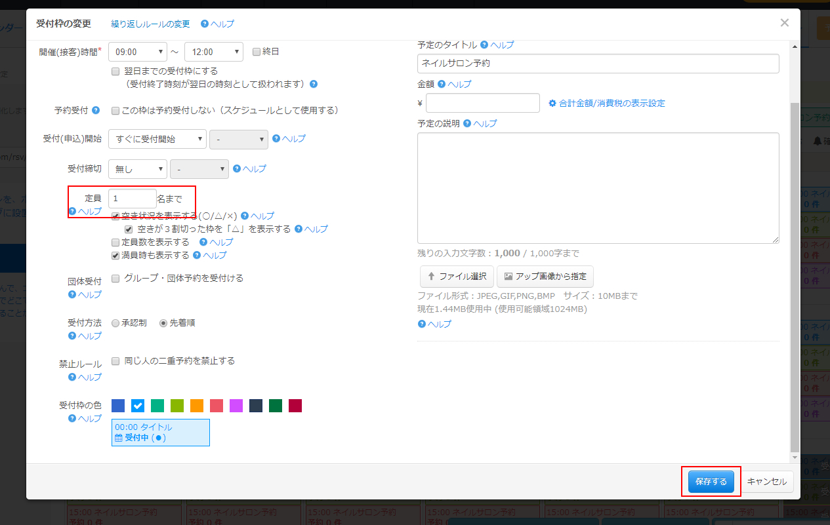Screen dimensions: 830x525
Task: Open the 09:00 start time dropdown
Action: 138,51
